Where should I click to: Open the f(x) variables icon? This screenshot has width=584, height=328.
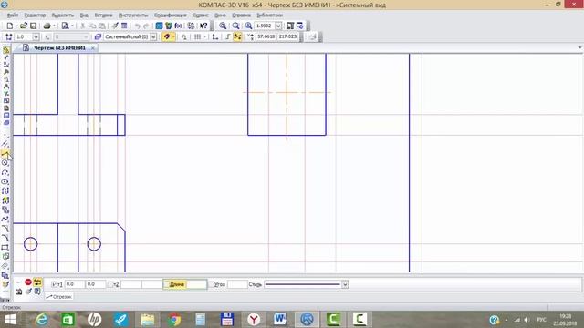[179, 26]
